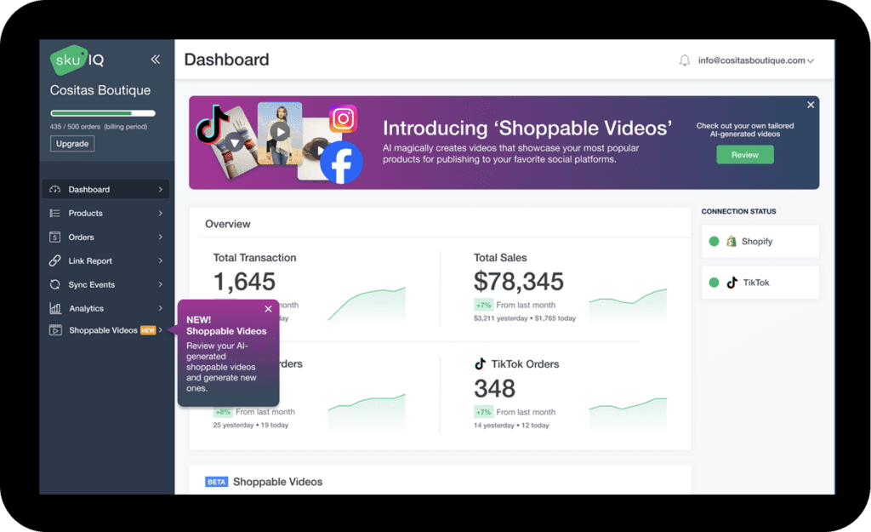Click the Orders dollar icon in sidebar
Image resolution: width=871 pixels, height=532 pixels.
point(54,237)
